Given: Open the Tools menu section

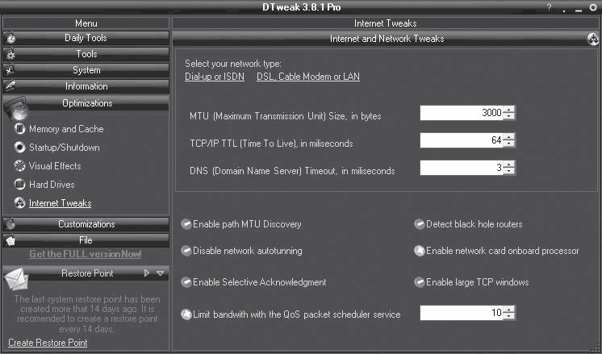Looking at the screenshot, I should pyautogui.click(x=86, y=55).
